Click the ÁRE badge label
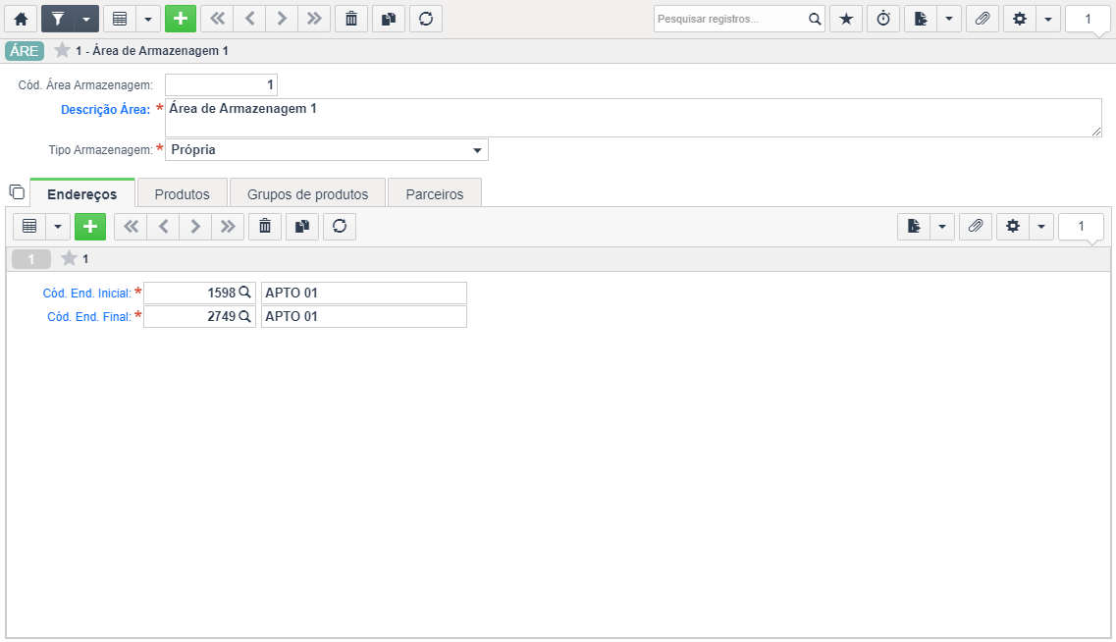The image size is (1116, 642). click(25, 50)
